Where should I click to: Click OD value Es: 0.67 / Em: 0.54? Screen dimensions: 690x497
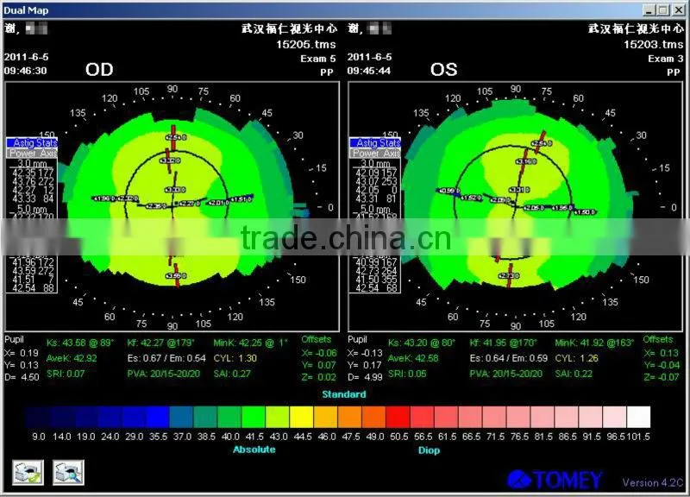[166, 358]
